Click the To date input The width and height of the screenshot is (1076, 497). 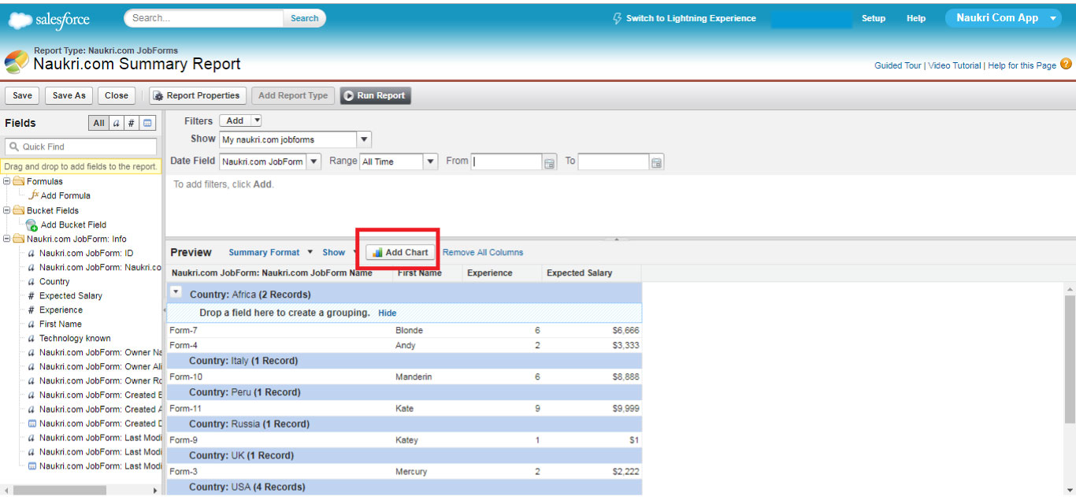[x=614, y=161]
